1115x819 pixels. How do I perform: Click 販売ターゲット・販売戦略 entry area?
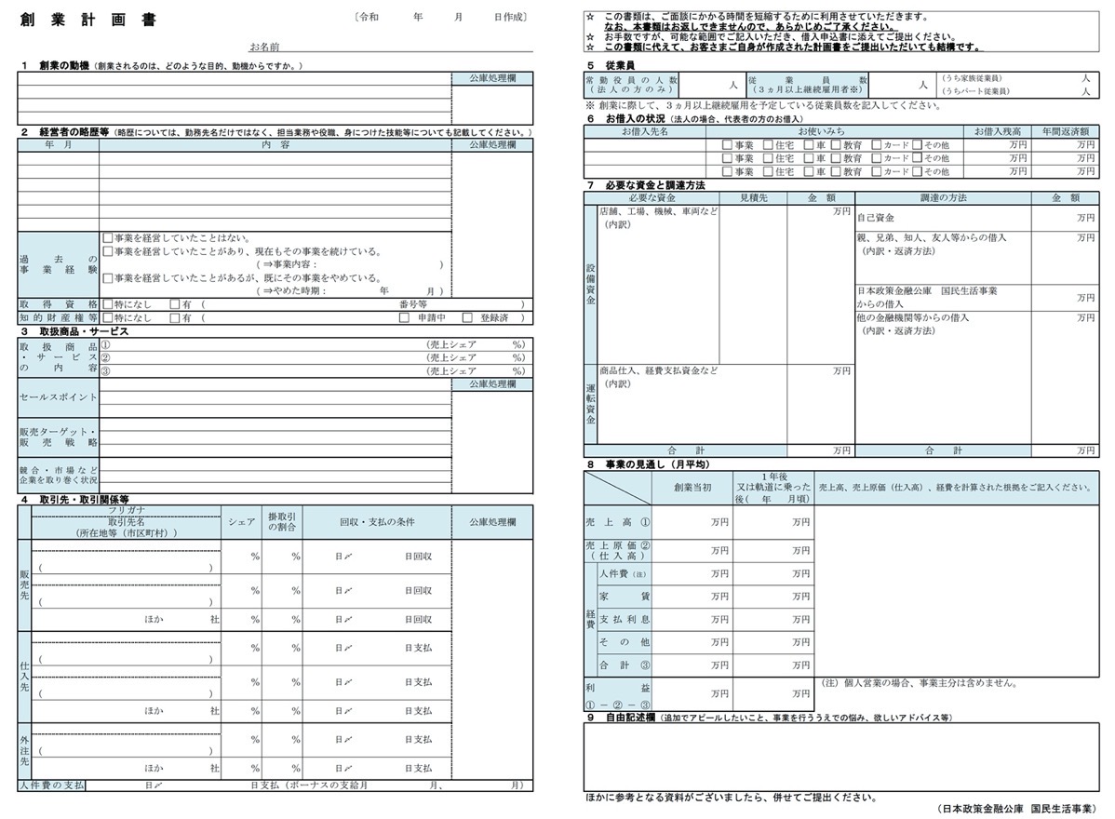(275, 437)
